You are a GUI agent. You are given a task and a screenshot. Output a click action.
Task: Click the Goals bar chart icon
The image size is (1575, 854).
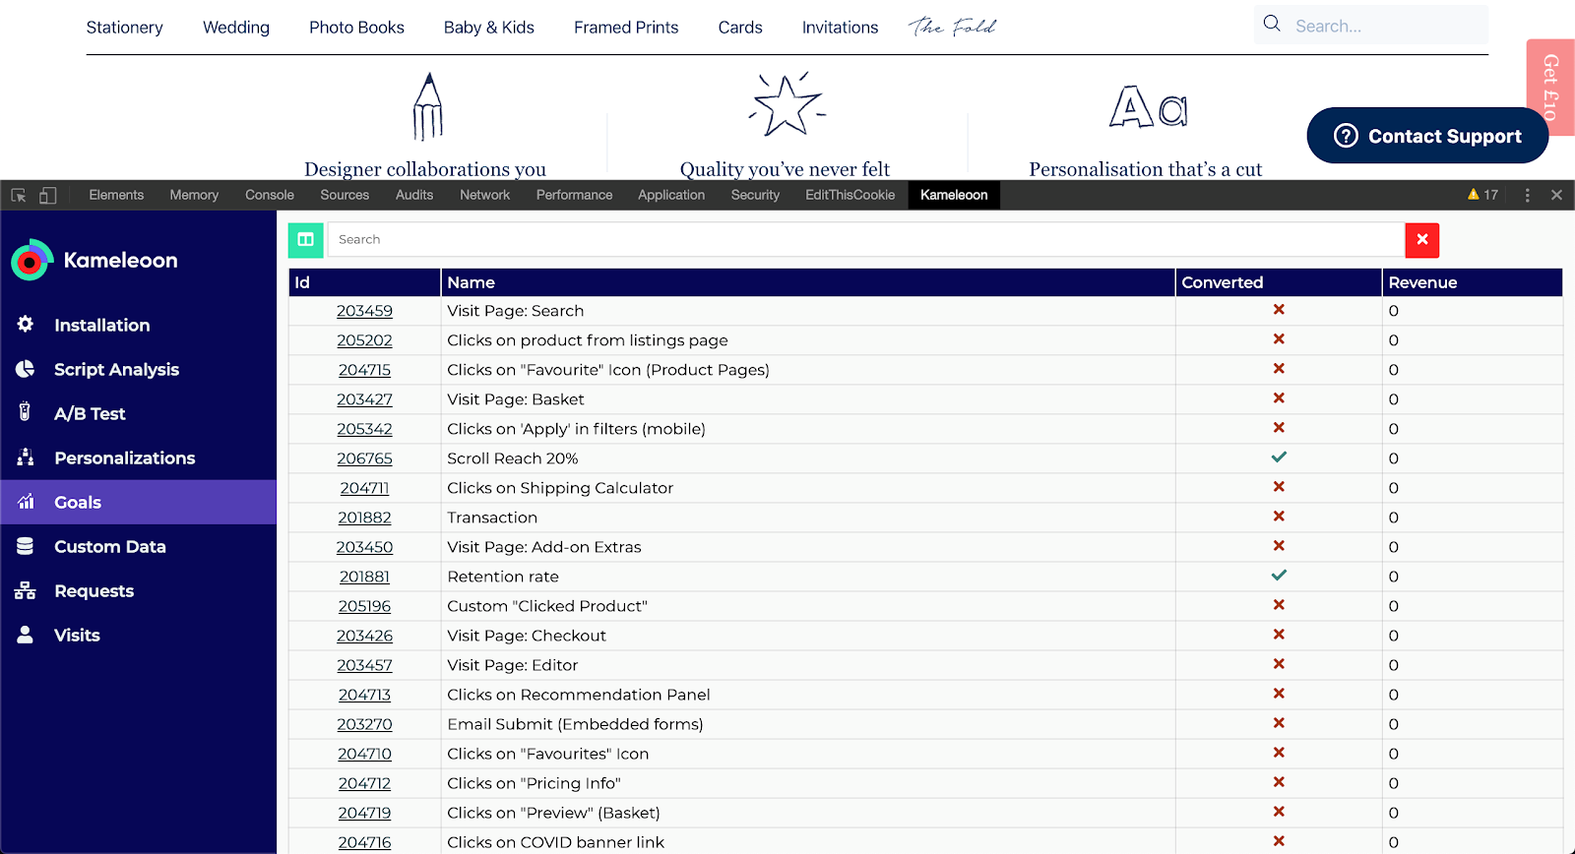[x=26, y=501]
